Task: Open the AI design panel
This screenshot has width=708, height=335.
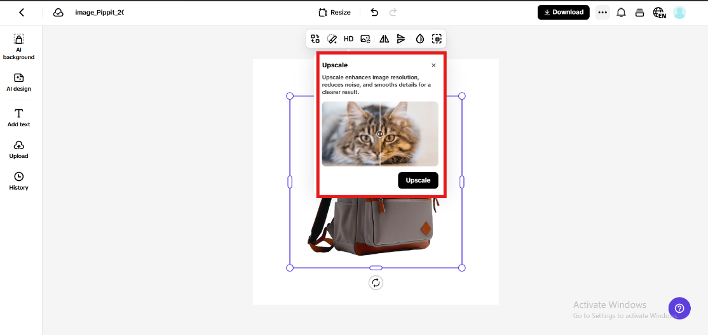Action: pyautogui.click(x=19, y=82)
